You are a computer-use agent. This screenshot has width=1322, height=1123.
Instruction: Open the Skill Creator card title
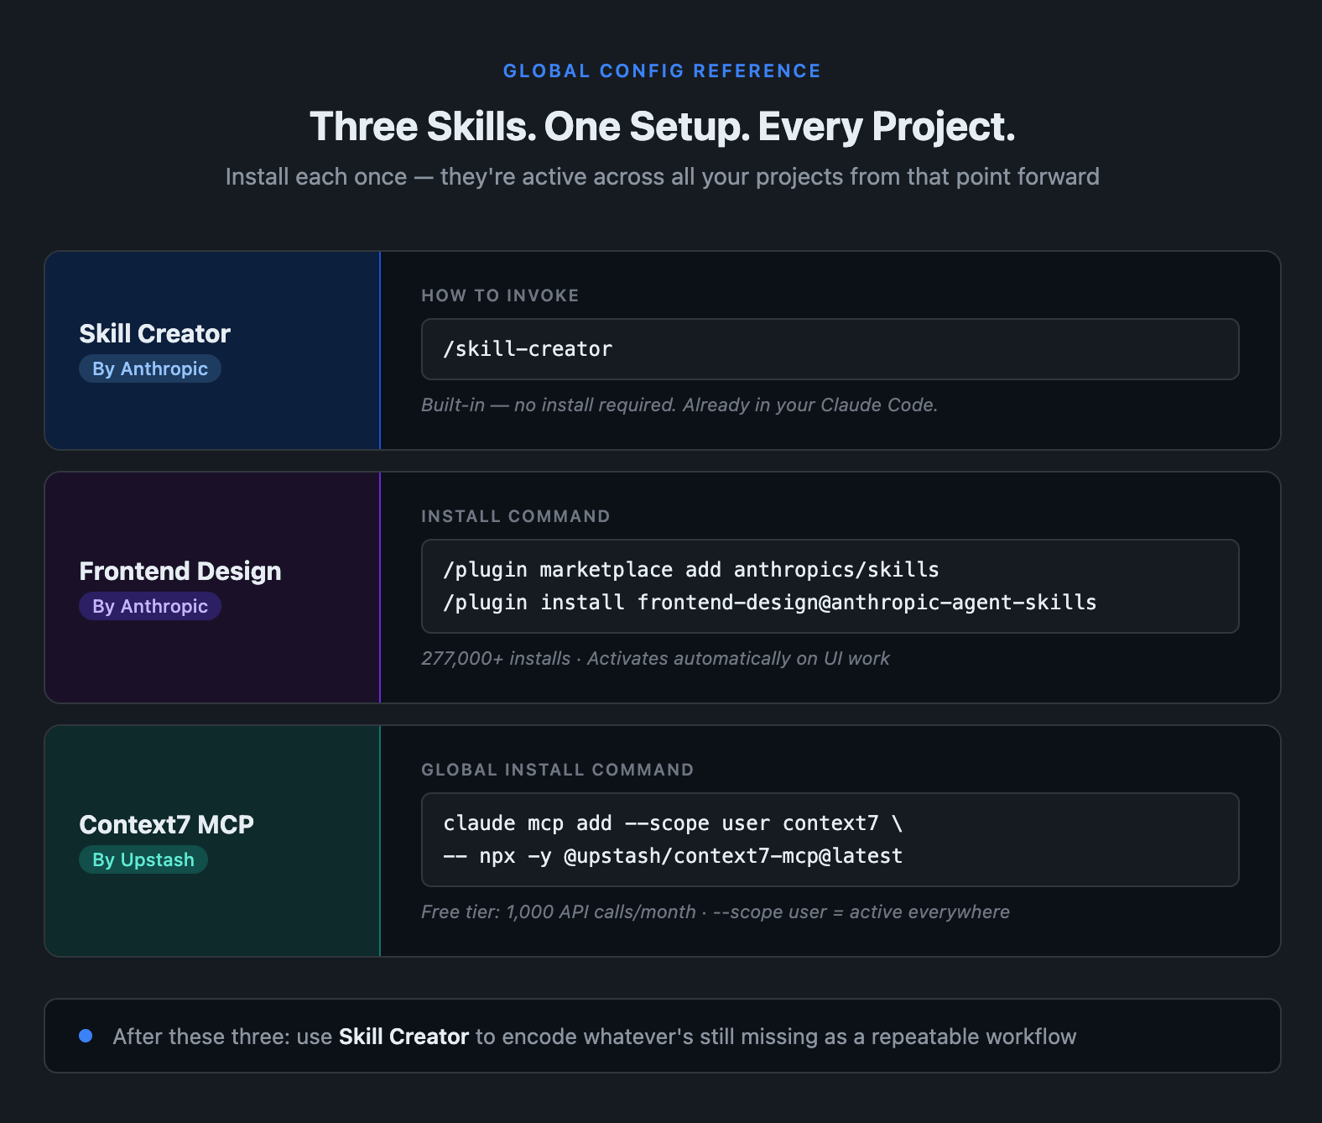point(155,333)
